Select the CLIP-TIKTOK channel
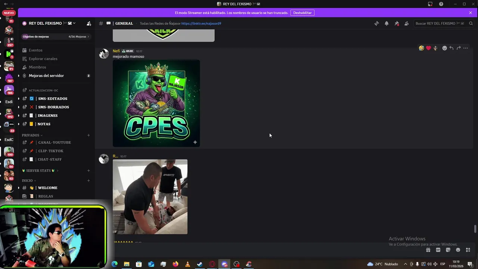The height and width of the screenshot is (269, 478). [56, 151]
